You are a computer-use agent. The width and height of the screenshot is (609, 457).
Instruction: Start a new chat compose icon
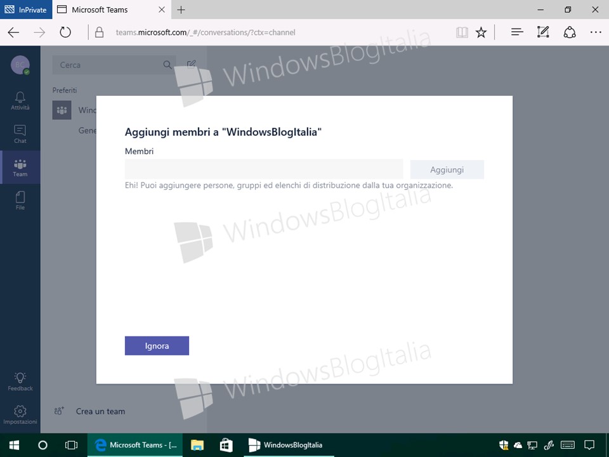191,65
